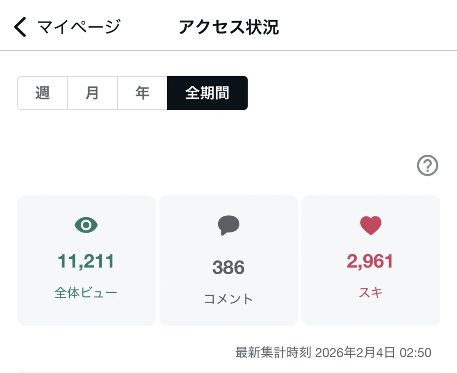Open the help question mark icon
The height and width of the screenshot is (373, 457).
[x=428, y=166]
